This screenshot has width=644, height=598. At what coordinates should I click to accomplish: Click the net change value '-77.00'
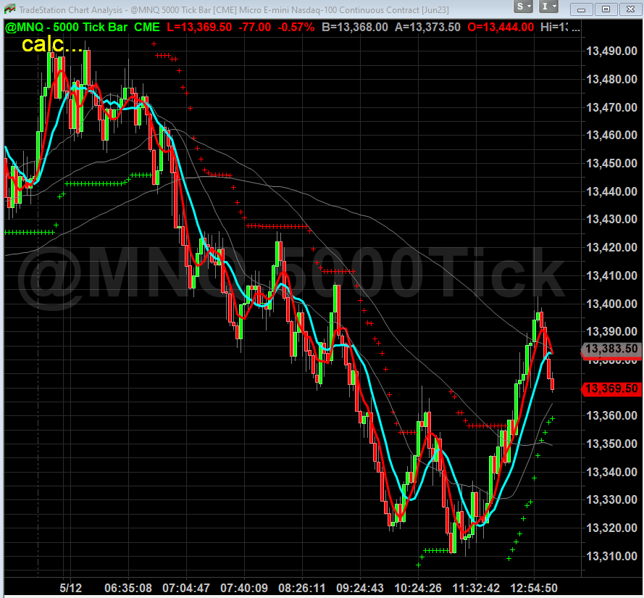[255, 27]
